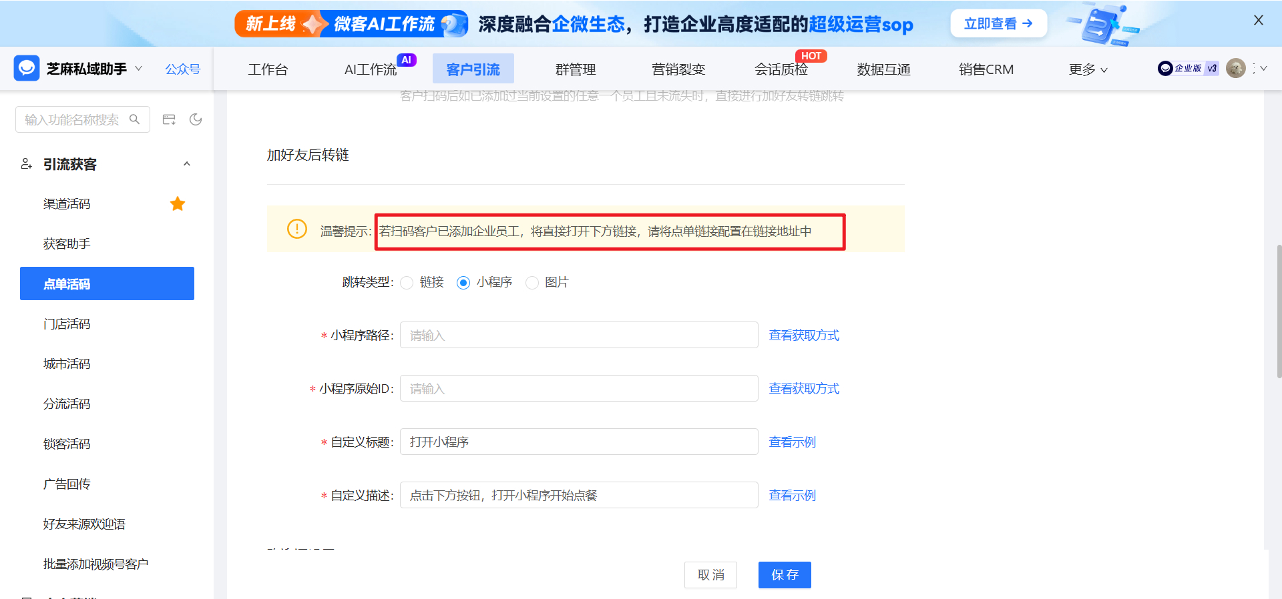Open 好友来源欢迎语 in the sidebar

click(84, 524)
